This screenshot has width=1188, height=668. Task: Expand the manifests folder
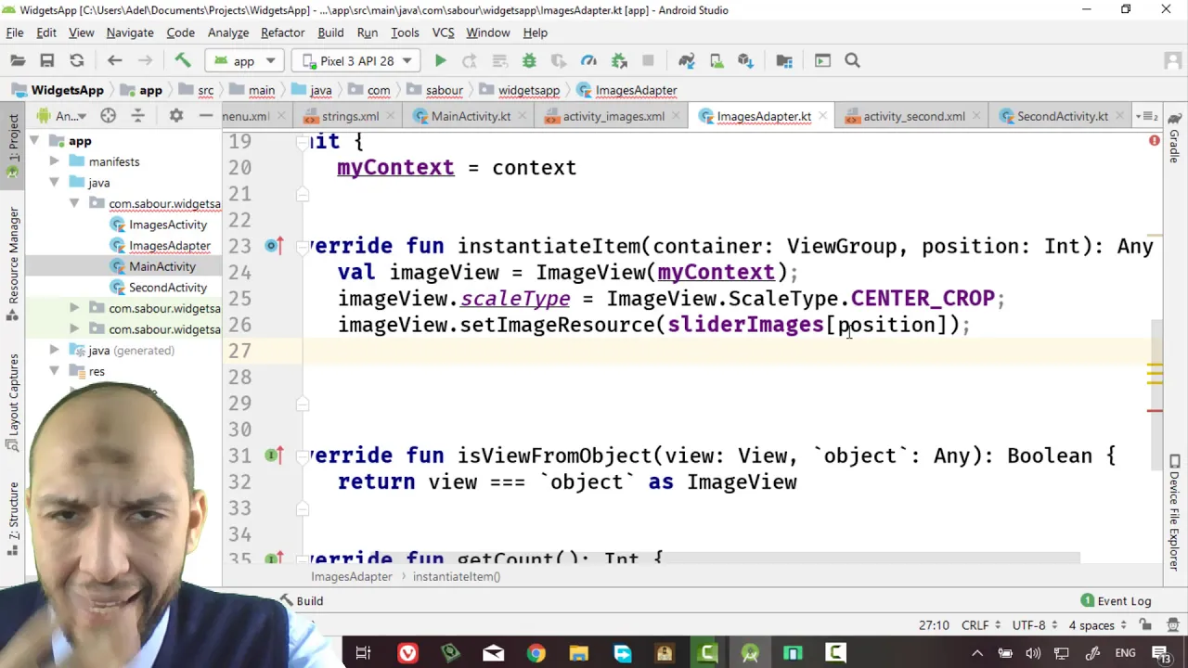point(54,161)
